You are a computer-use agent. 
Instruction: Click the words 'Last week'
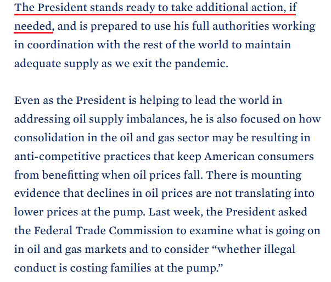pyautogui.click(x=175, y=212)
